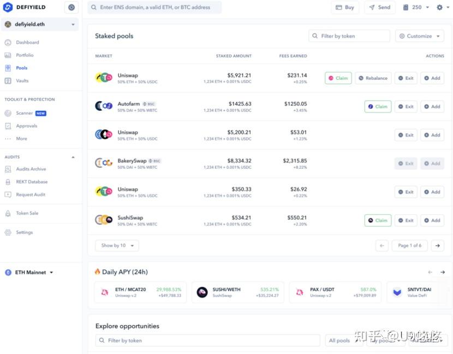Image resolution: width=453 pixels, height=354 pixels.
Task: Show previous Daily APY cards
Action: 430,272
